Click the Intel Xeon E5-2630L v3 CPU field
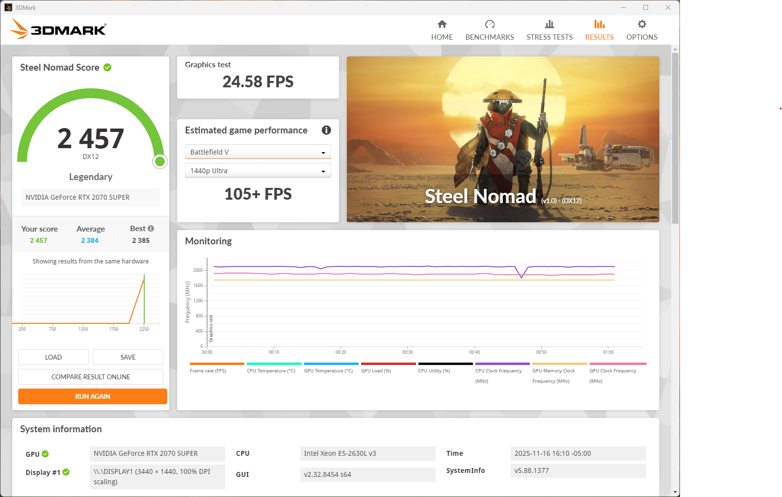Viewport: 782px width, 497px height. [x=368, y=453]
